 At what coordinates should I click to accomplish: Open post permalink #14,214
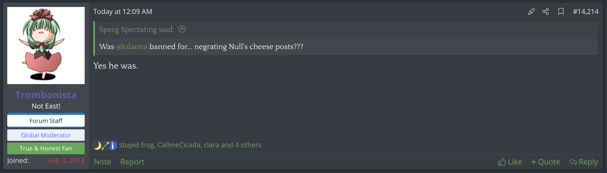point(585,12)
